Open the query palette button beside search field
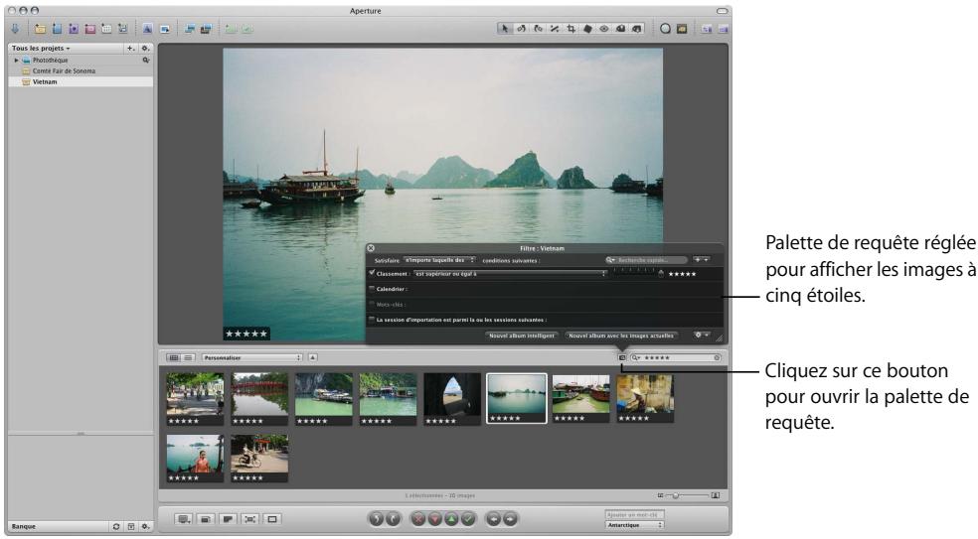This screenshot has height=539, width=978. (622, 357)
